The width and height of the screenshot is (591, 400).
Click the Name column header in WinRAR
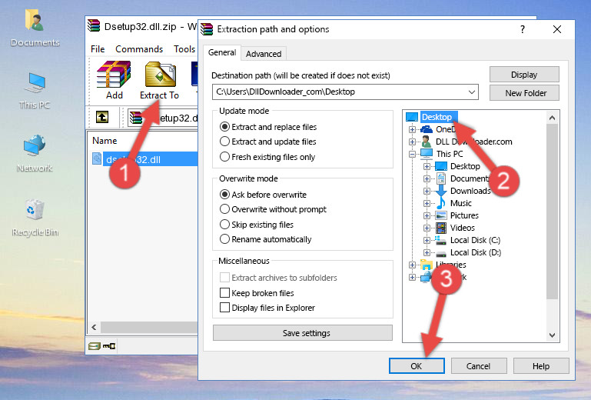coord(105,141)
